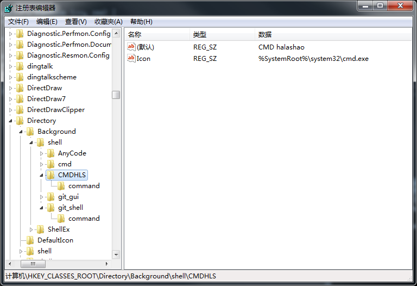Select the (默认) value name
The image size is (417, 286).
146,47
